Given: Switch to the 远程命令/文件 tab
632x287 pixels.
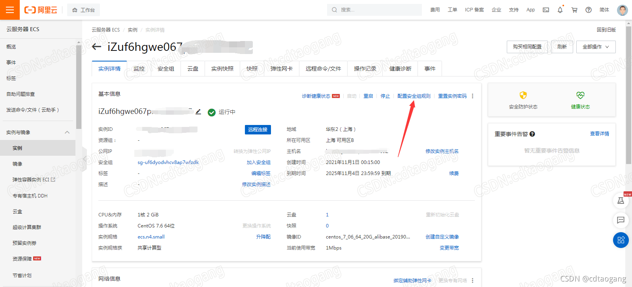Looking at the screenshot, I should [x=323, y=69].
